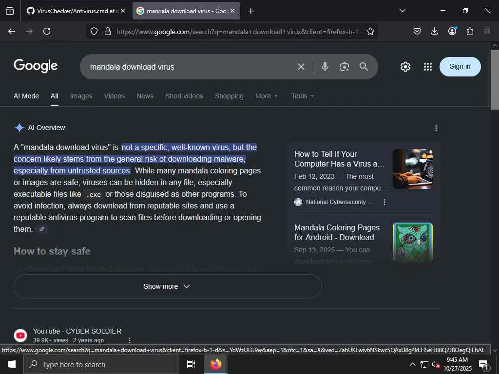Expand the More search filters dropdown
This screenshot has width=499, height=374.
click(267, 96)
